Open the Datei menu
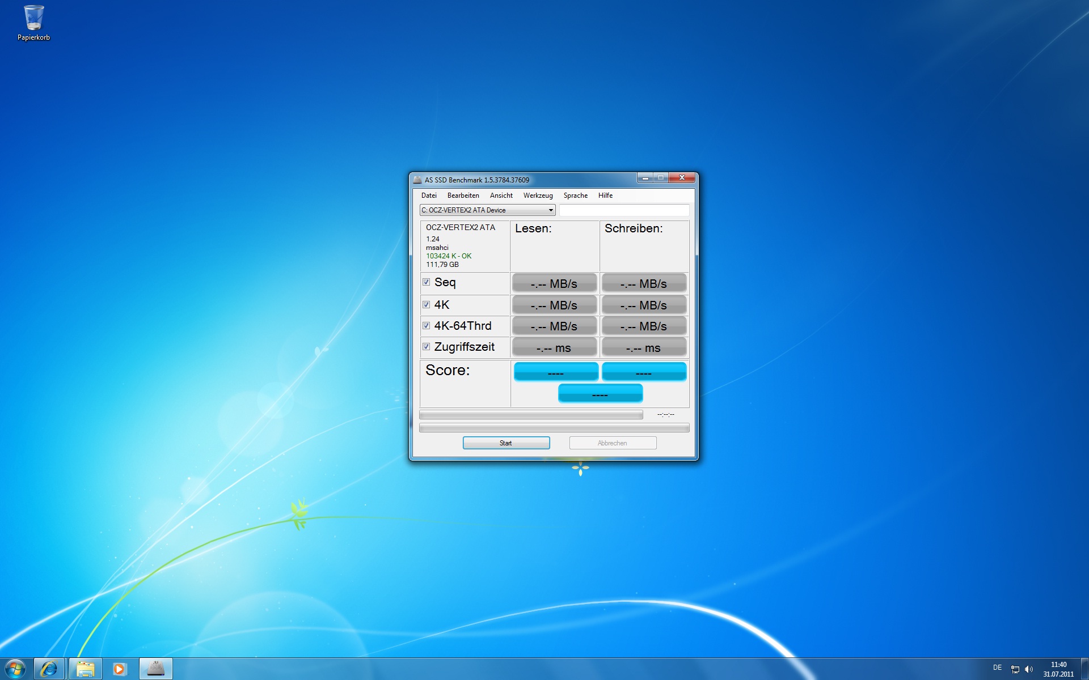This screenshot has height=680, width=1089. [429, 195]
